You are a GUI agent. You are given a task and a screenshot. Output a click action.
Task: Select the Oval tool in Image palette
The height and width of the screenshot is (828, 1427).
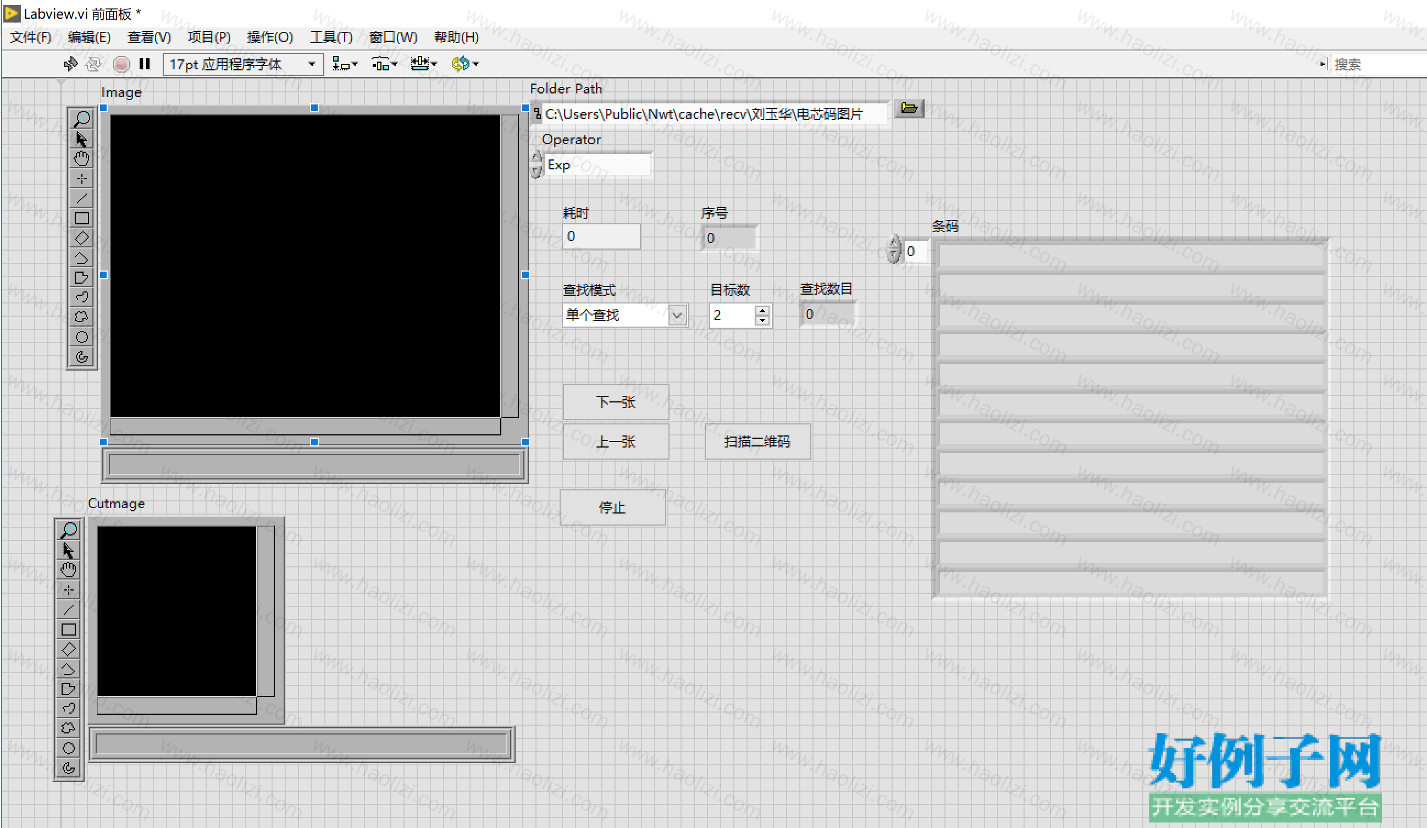click(81, 337)
